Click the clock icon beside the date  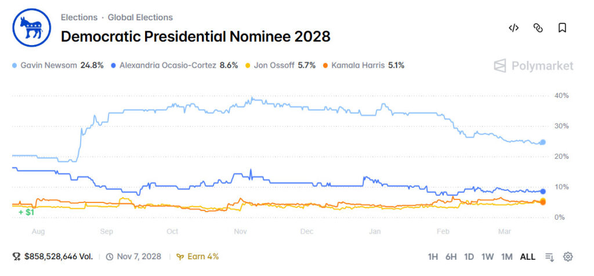pos(110,256)
